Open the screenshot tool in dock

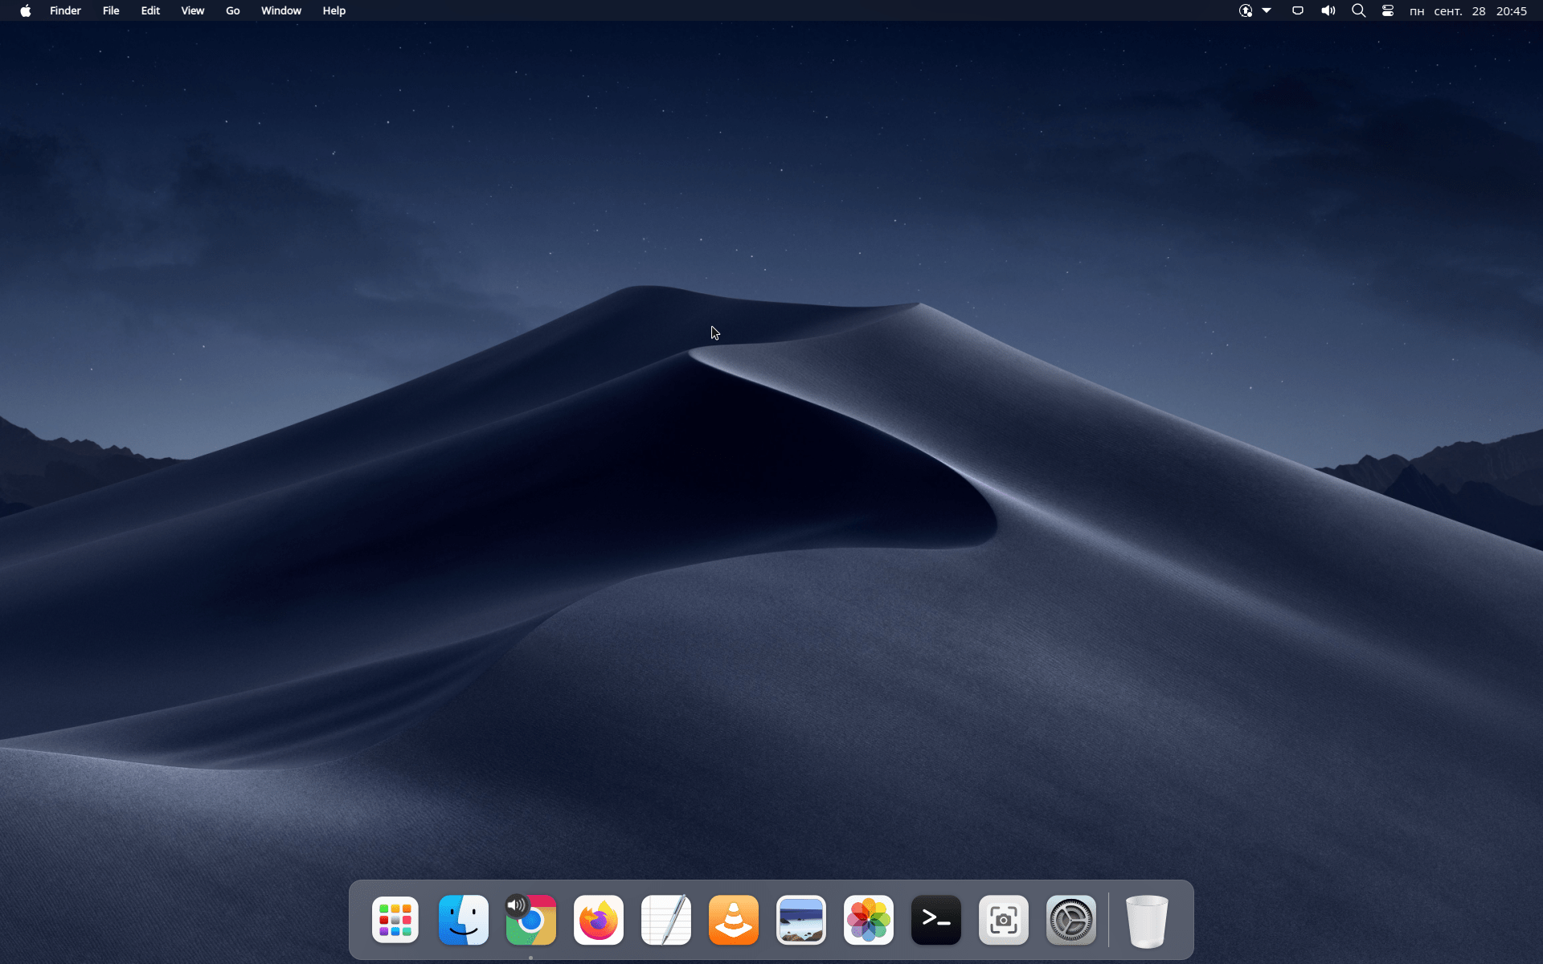click(x=1004, y=920)
